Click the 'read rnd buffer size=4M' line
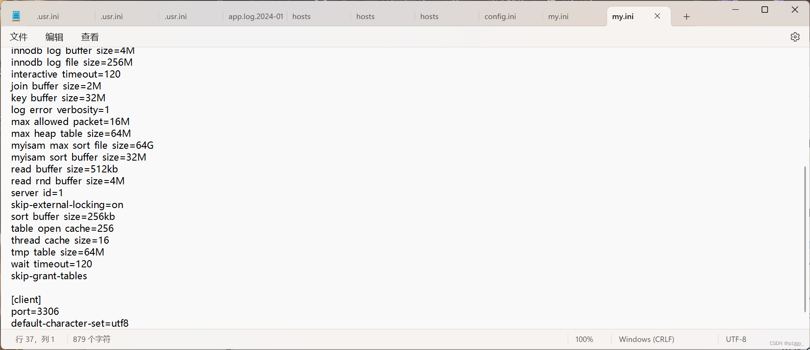The image size is (810, 350). [68, 181]
